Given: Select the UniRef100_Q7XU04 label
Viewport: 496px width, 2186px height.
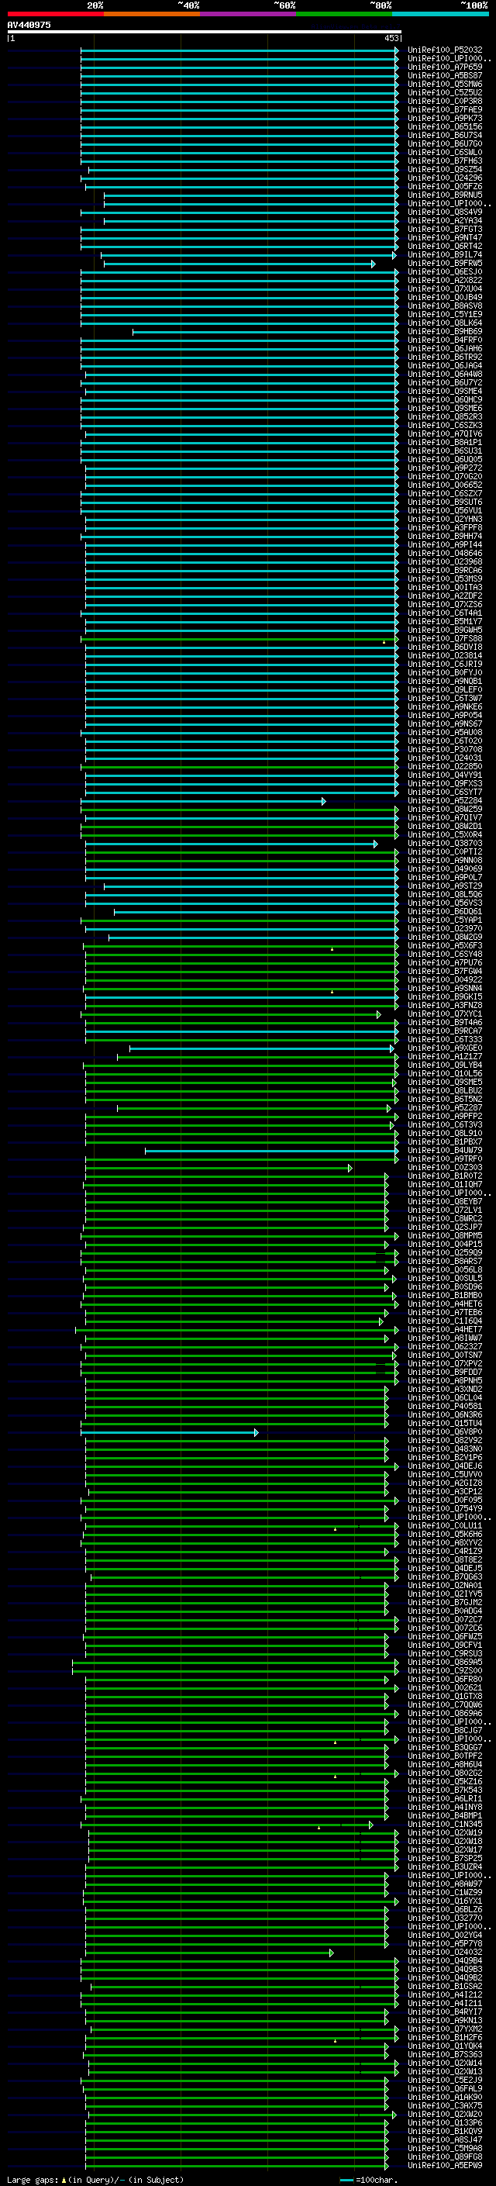Looking at the screenshot, I should tap(445, 289).
